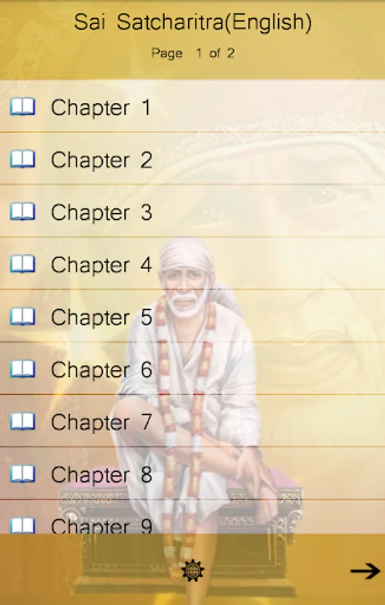Screen dimensions: 385x605
Task: Select the book icon beside Chapter 7
Action: pyautogui.click(x=22, y=421)
